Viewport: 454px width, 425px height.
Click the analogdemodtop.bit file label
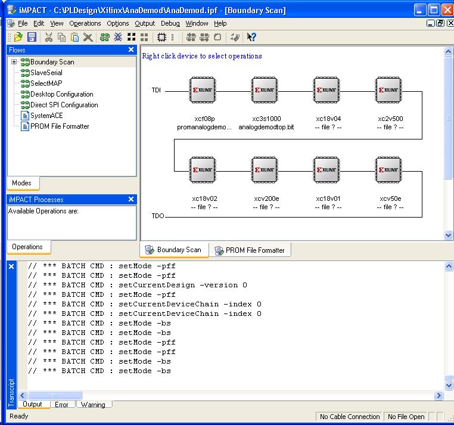[x=266, y=127]
